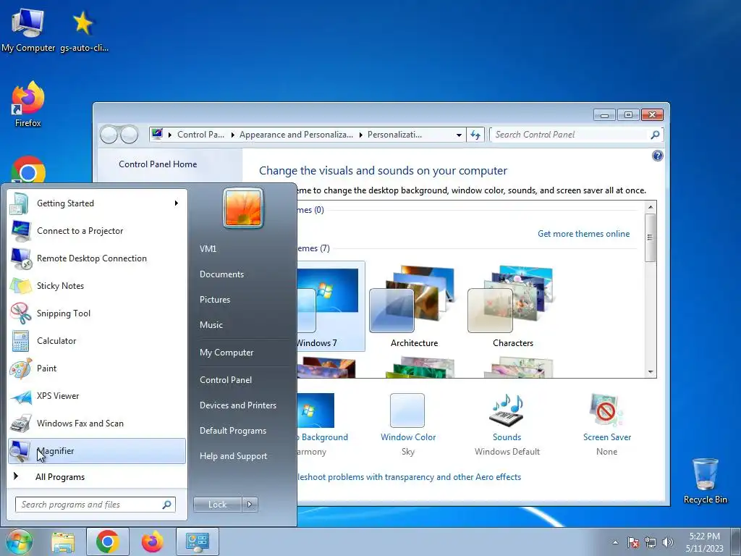741x556 pixels.
Task: Click the refresh button in address bar
Action: click(x=475, y=135)
